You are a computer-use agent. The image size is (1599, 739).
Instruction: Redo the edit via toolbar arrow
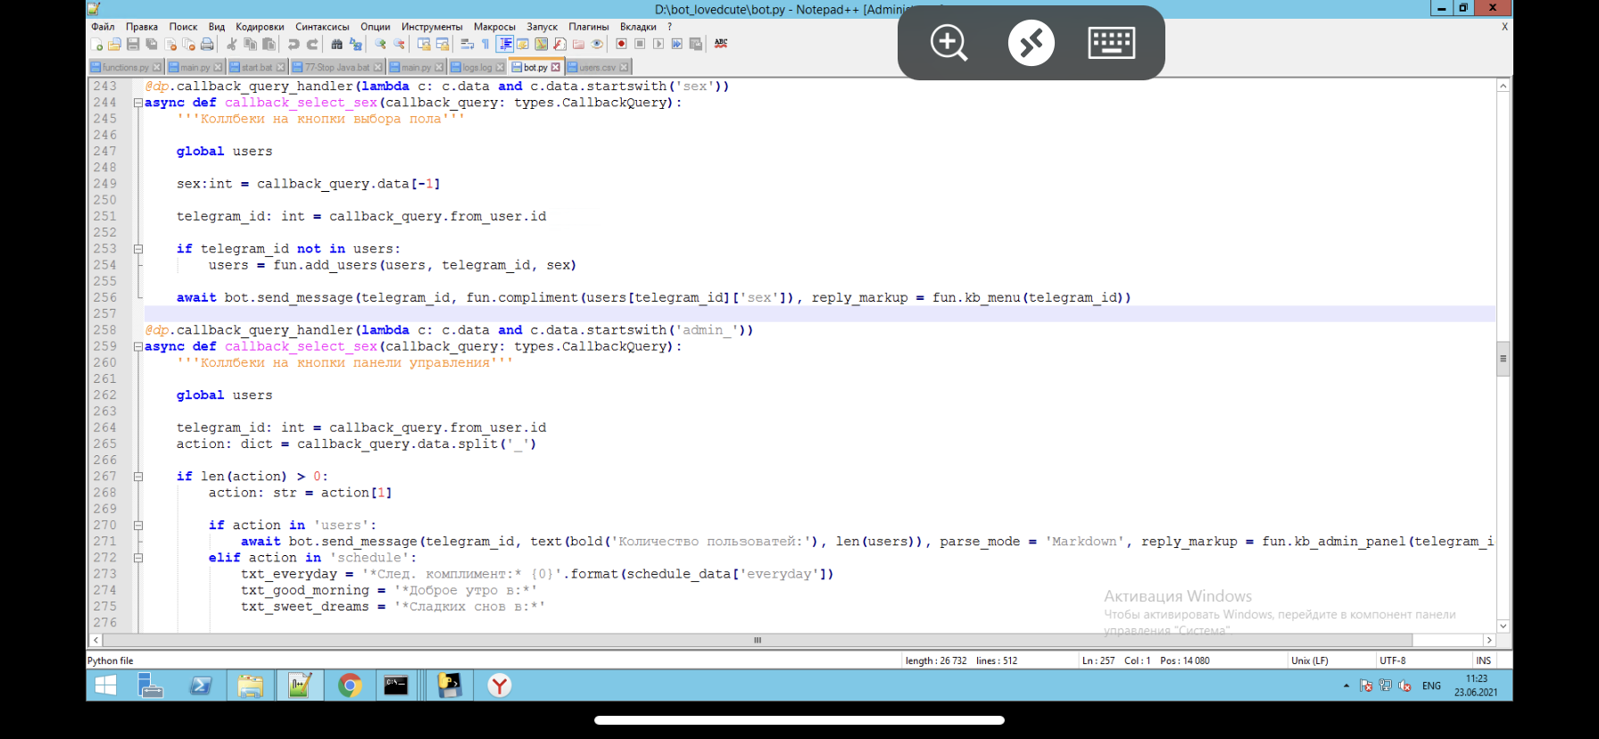pos(312,44)
